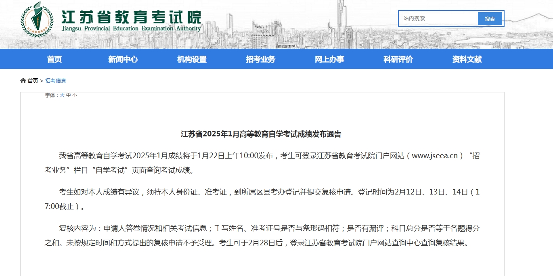Open the 机构设置 menu item

click(x=192, y=59)
